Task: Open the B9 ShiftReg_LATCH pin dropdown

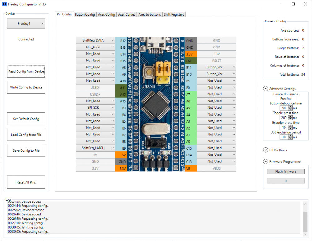Action: click(95, 148)
